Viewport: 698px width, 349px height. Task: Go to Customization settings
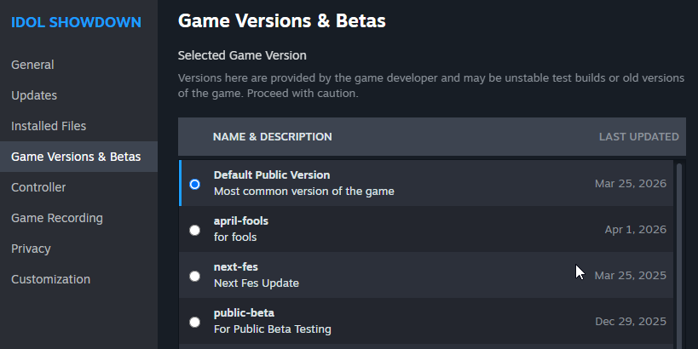tap(50, 279)
